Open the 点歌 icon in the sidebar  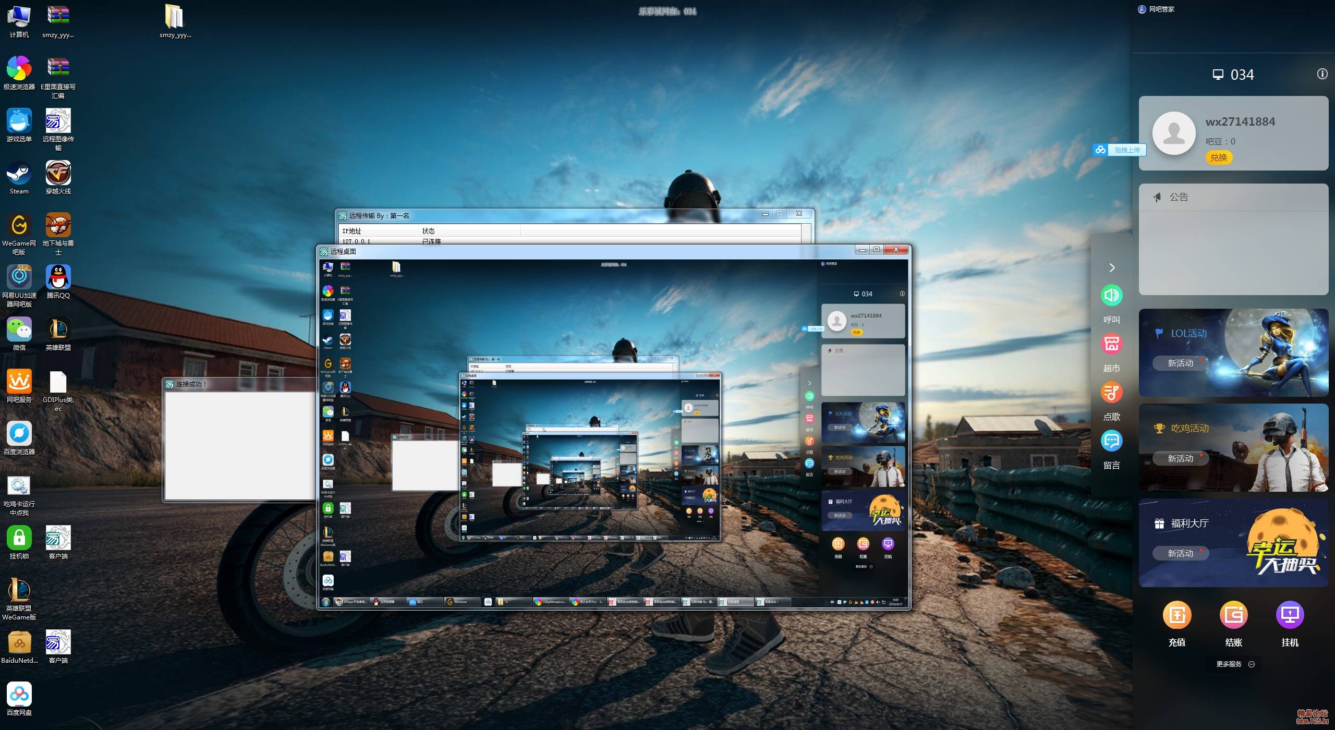(1111, 393)
